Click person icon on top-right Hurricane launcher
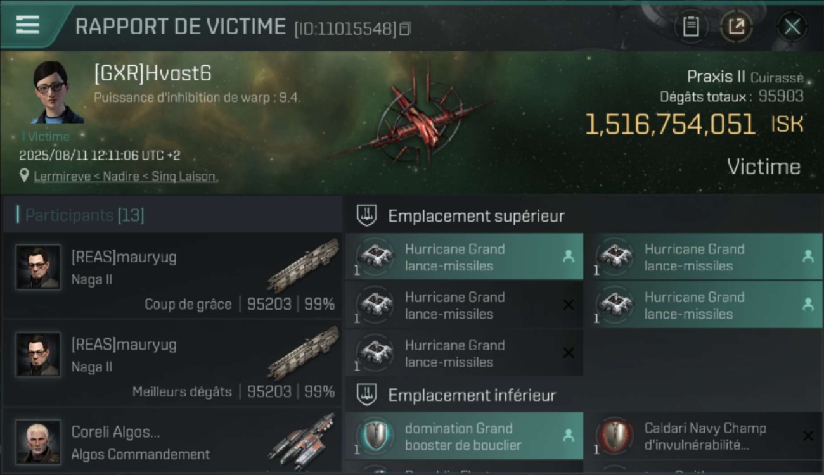Screen dimensions: 824x475 coord(808,256)
